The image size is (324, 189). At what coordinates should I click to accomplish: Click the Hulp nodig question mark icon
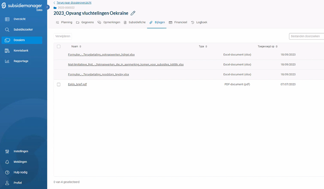pos(7,172)
